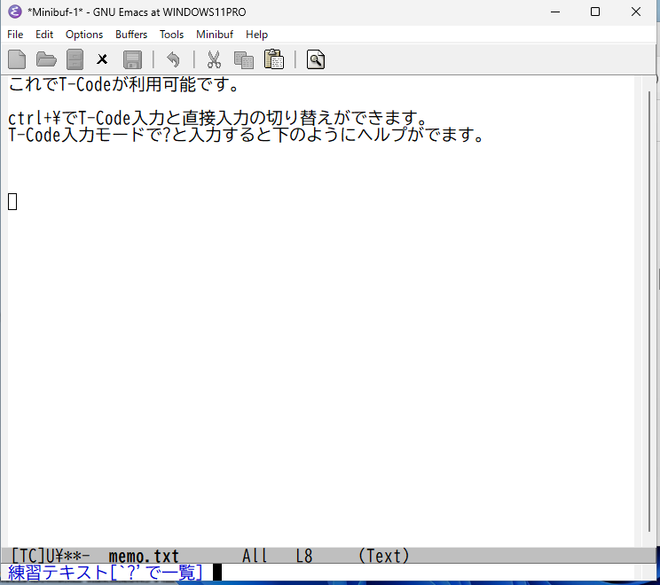660x585 pixels.
Task: Save buffer with the floppy disk icon
Action: [x=132, y=59]
